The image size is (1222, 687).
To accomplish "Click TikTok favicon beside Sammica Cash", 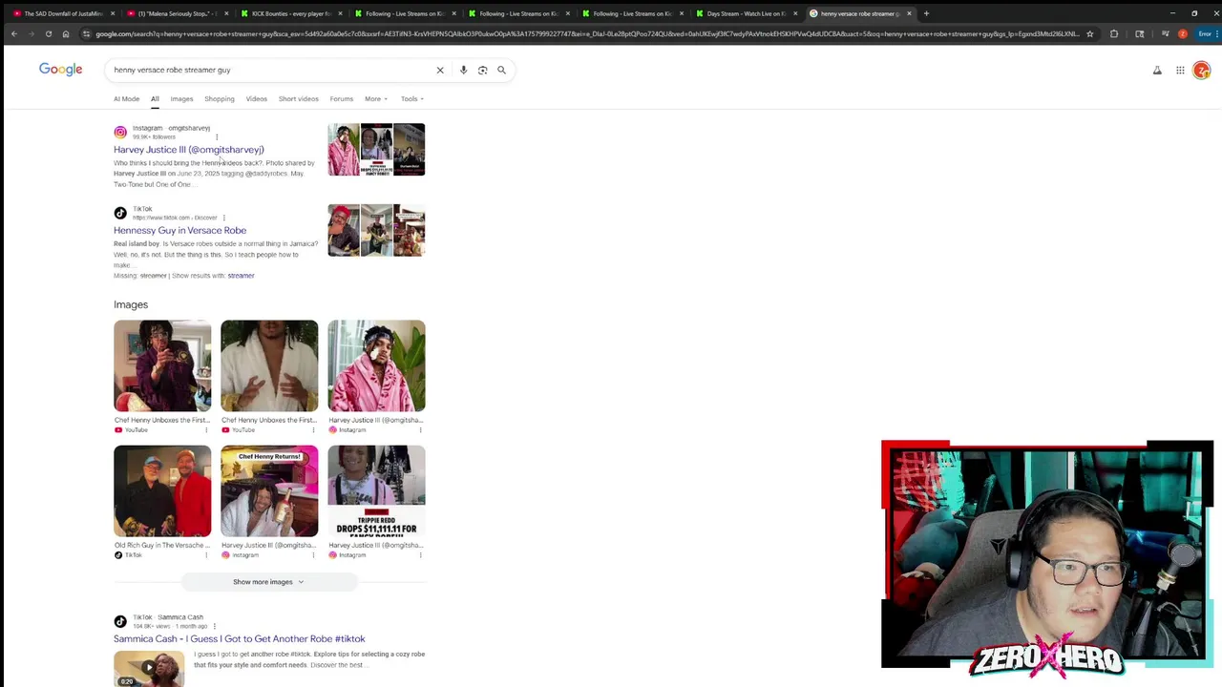I will click(120, 621).
